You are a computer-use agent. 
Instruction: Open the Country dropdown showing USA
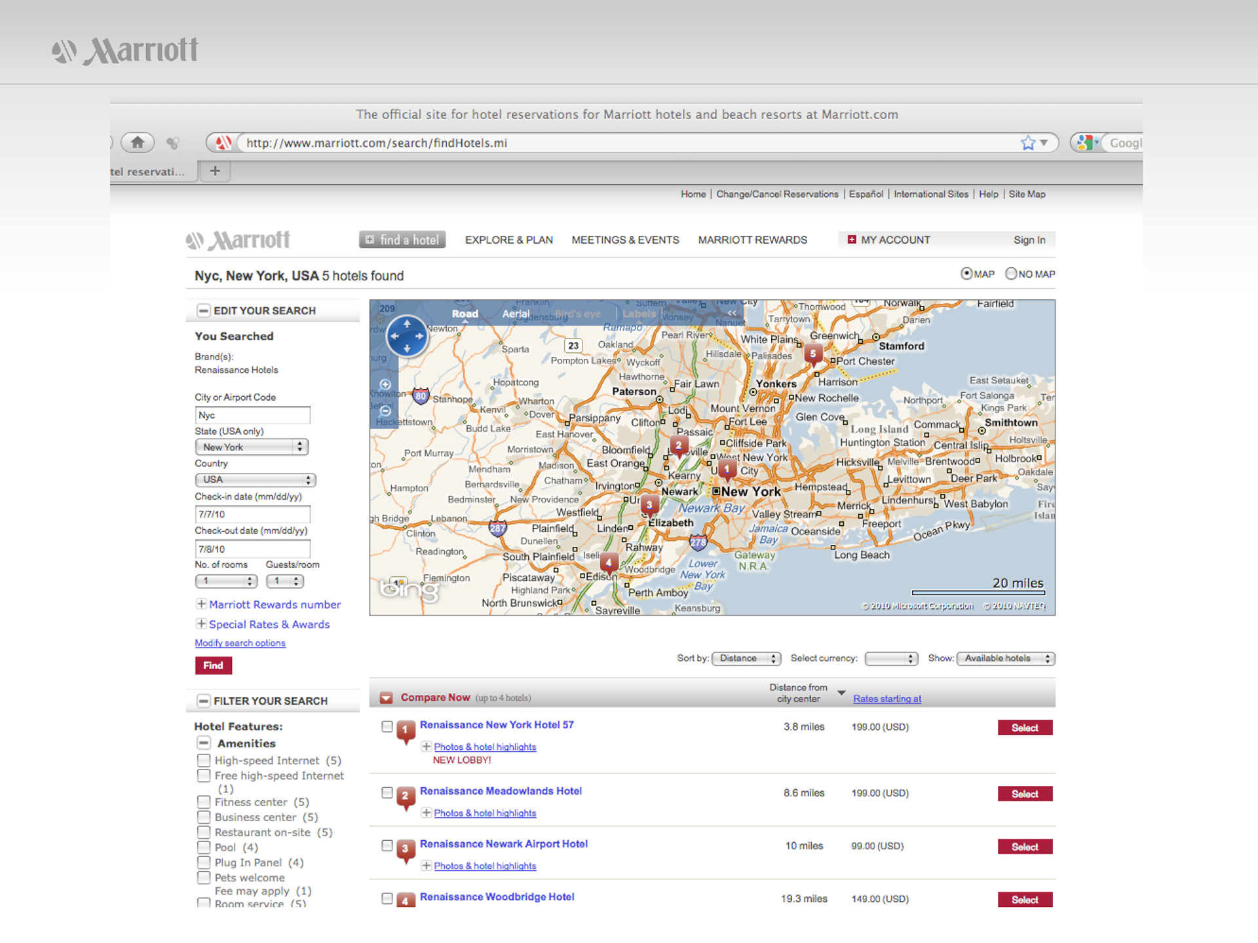pos(256,479)
